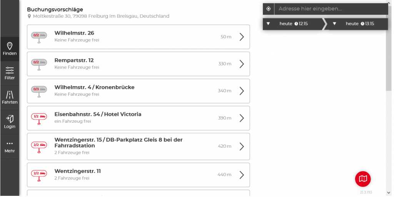The width and height of the screenshot is (394, 197).
Task: Click the 2/2 station icon for Wentzingerstr. 11
Action: (x=39, y=175)
